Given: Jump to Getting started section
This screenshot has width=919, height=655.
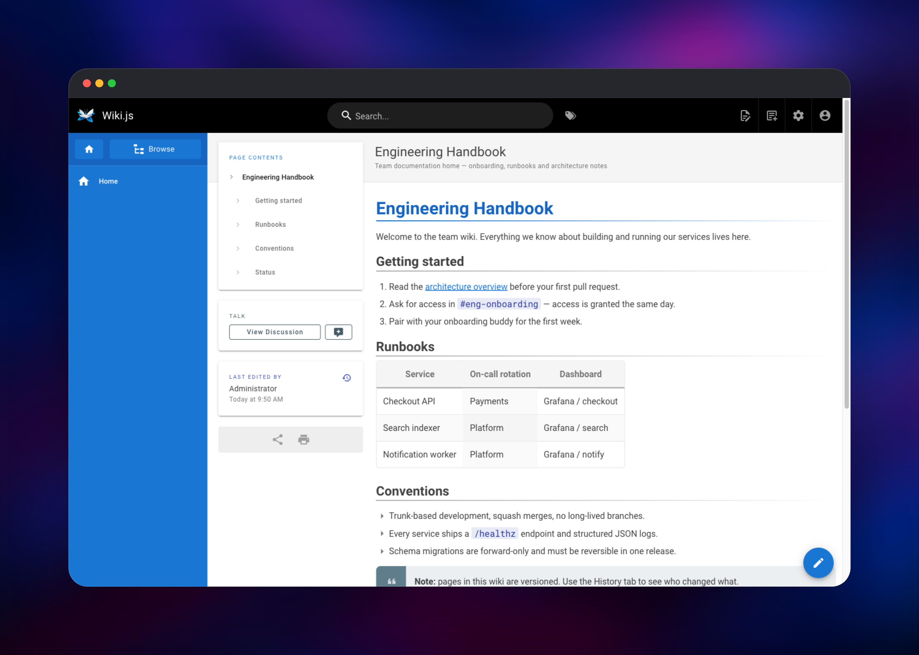Looking at the screenshot, I should (278, 200).
